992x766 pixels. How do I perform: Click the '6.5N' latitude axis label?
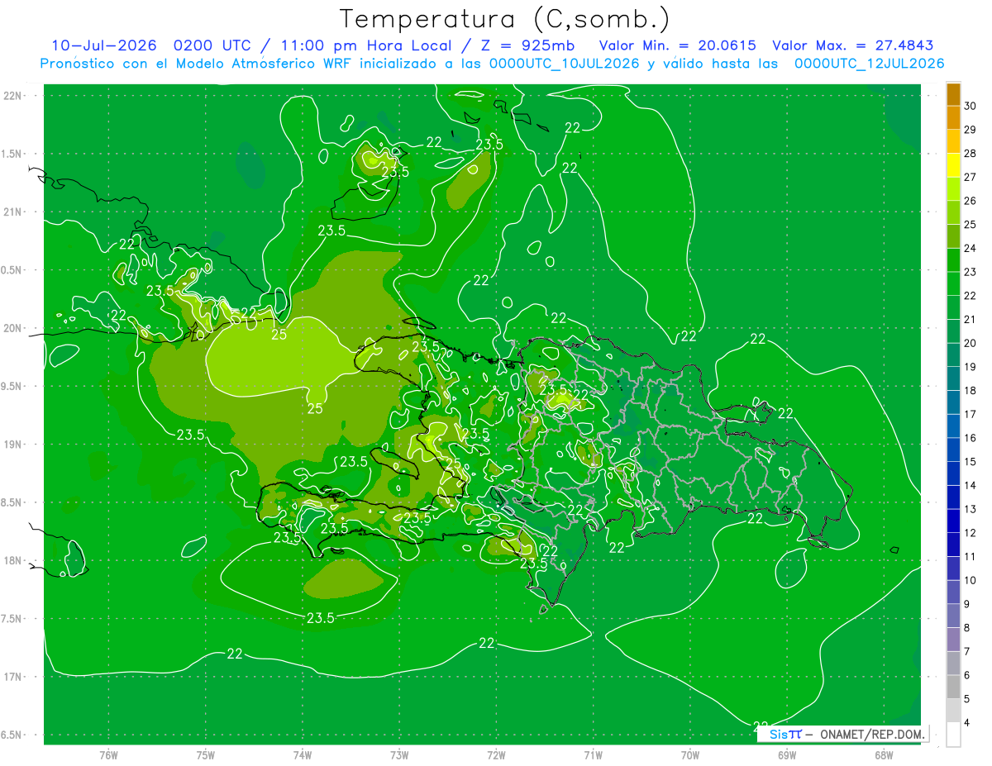tap(12, 735)
